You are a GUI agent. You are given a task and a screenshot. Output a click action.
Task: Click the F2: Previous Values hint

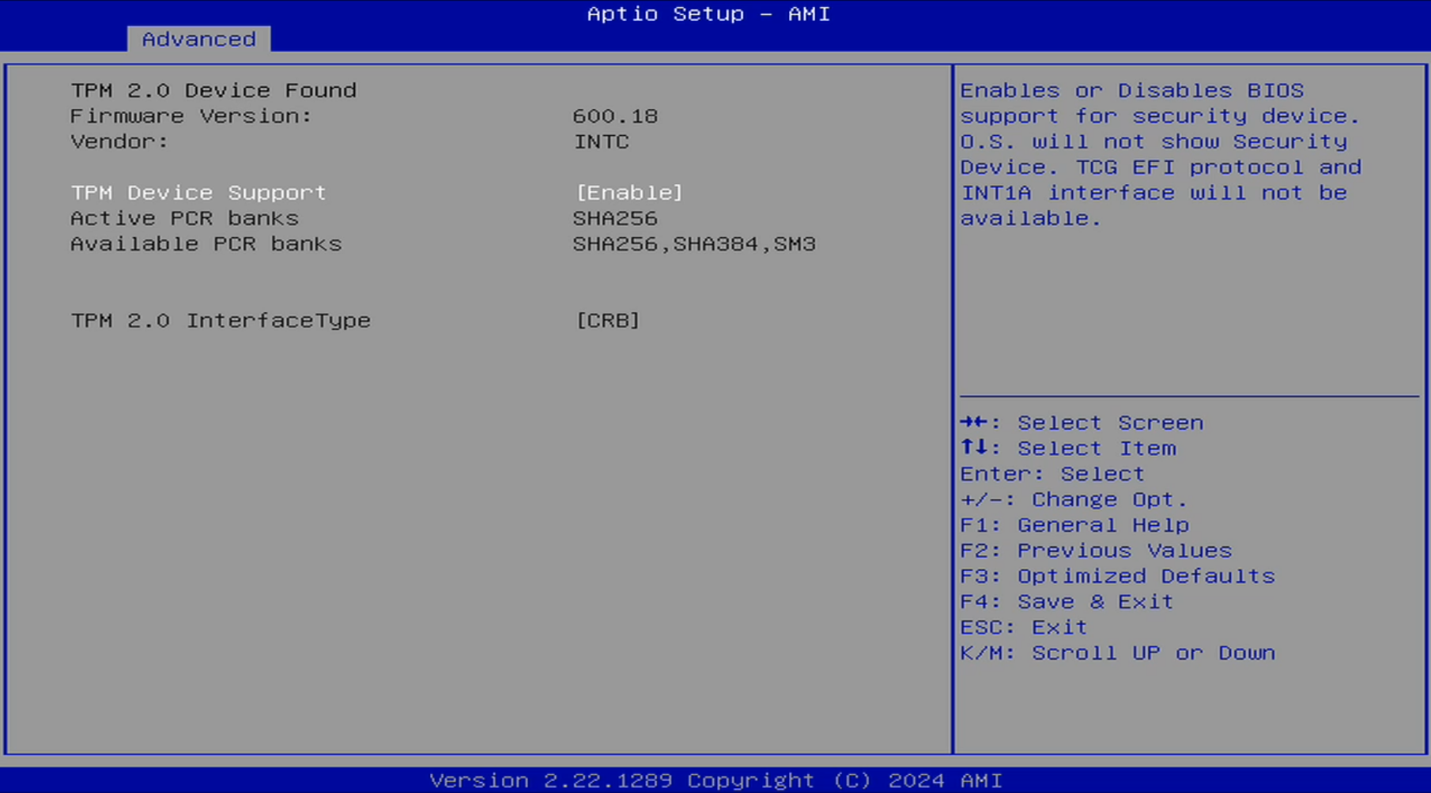point(1096,551)
